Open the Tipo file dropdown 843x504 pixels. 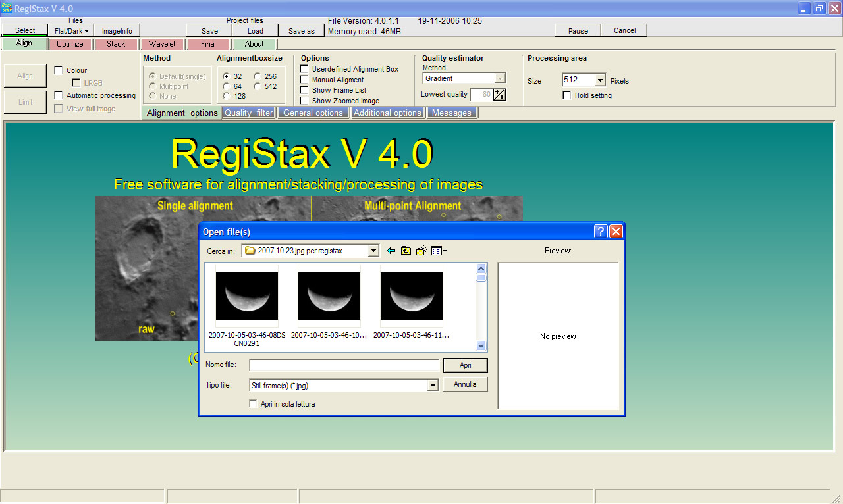click(x=433, y=386)
